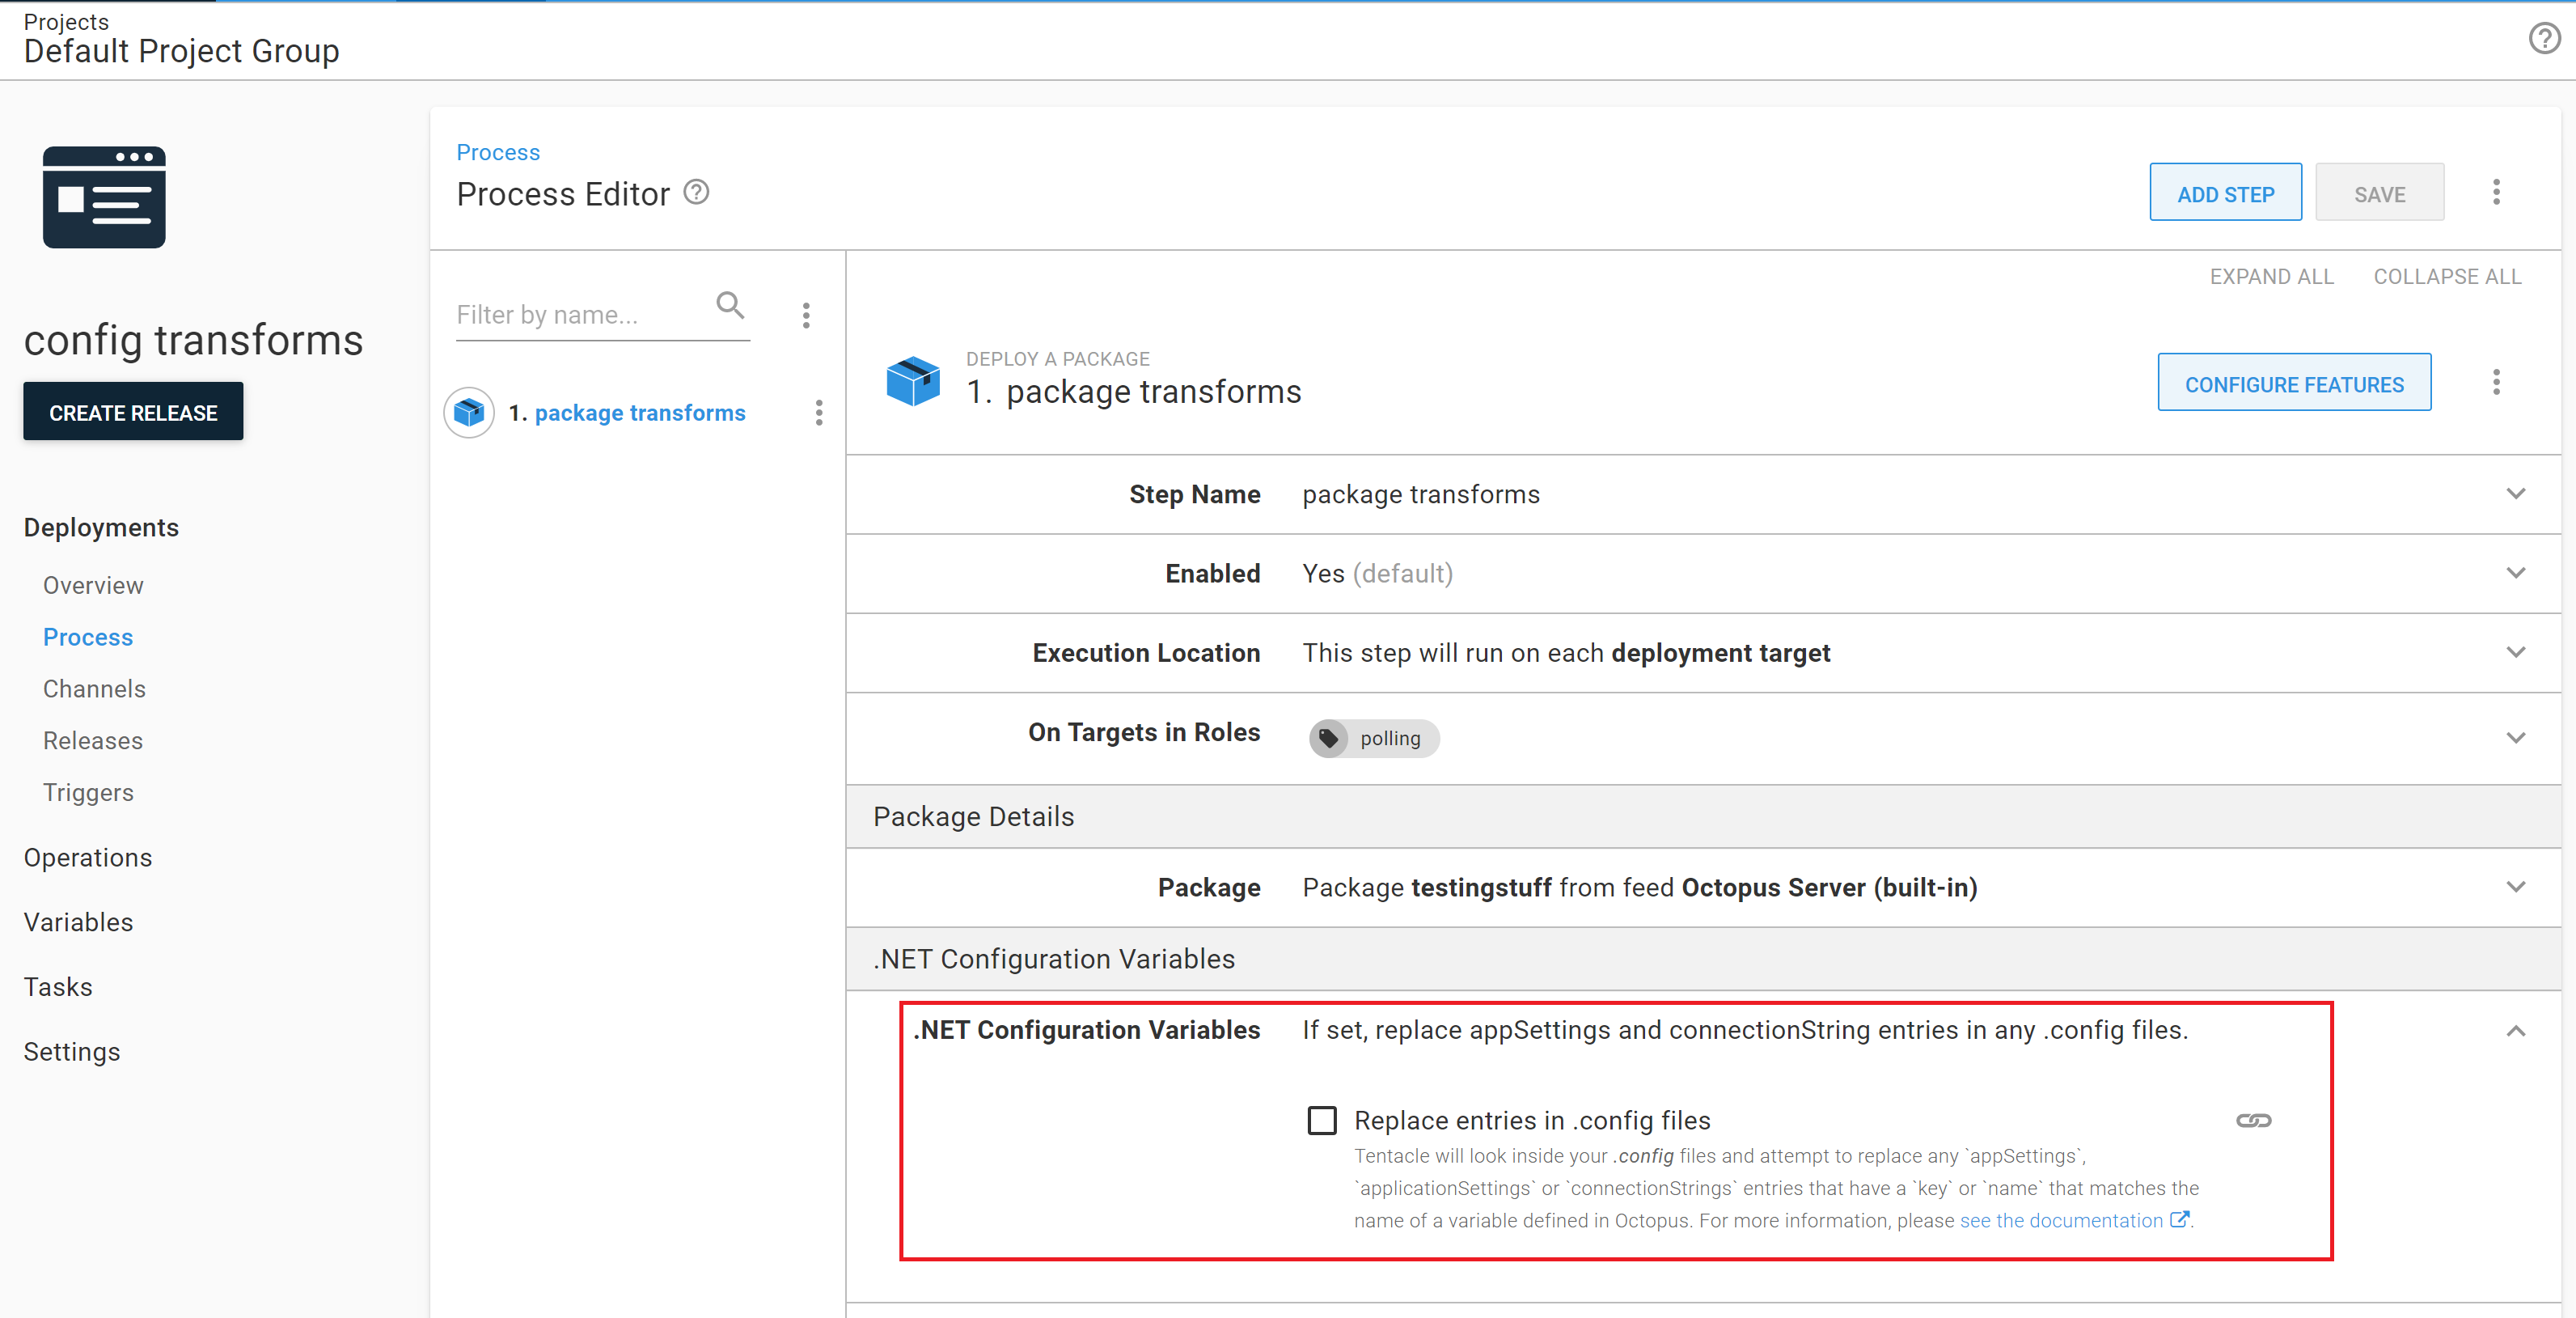Open the overflow menu beside step filter

click(x=806, y=316)
